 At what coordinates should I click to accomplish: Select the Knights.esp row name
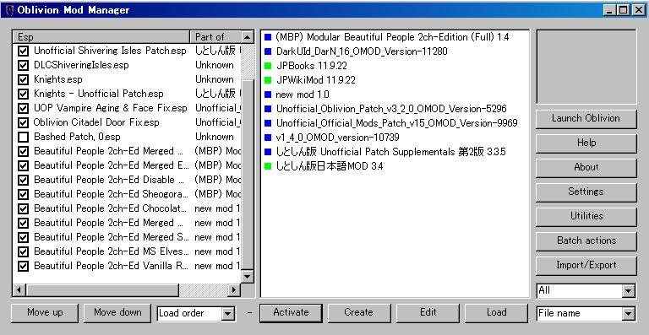[58, 79]
